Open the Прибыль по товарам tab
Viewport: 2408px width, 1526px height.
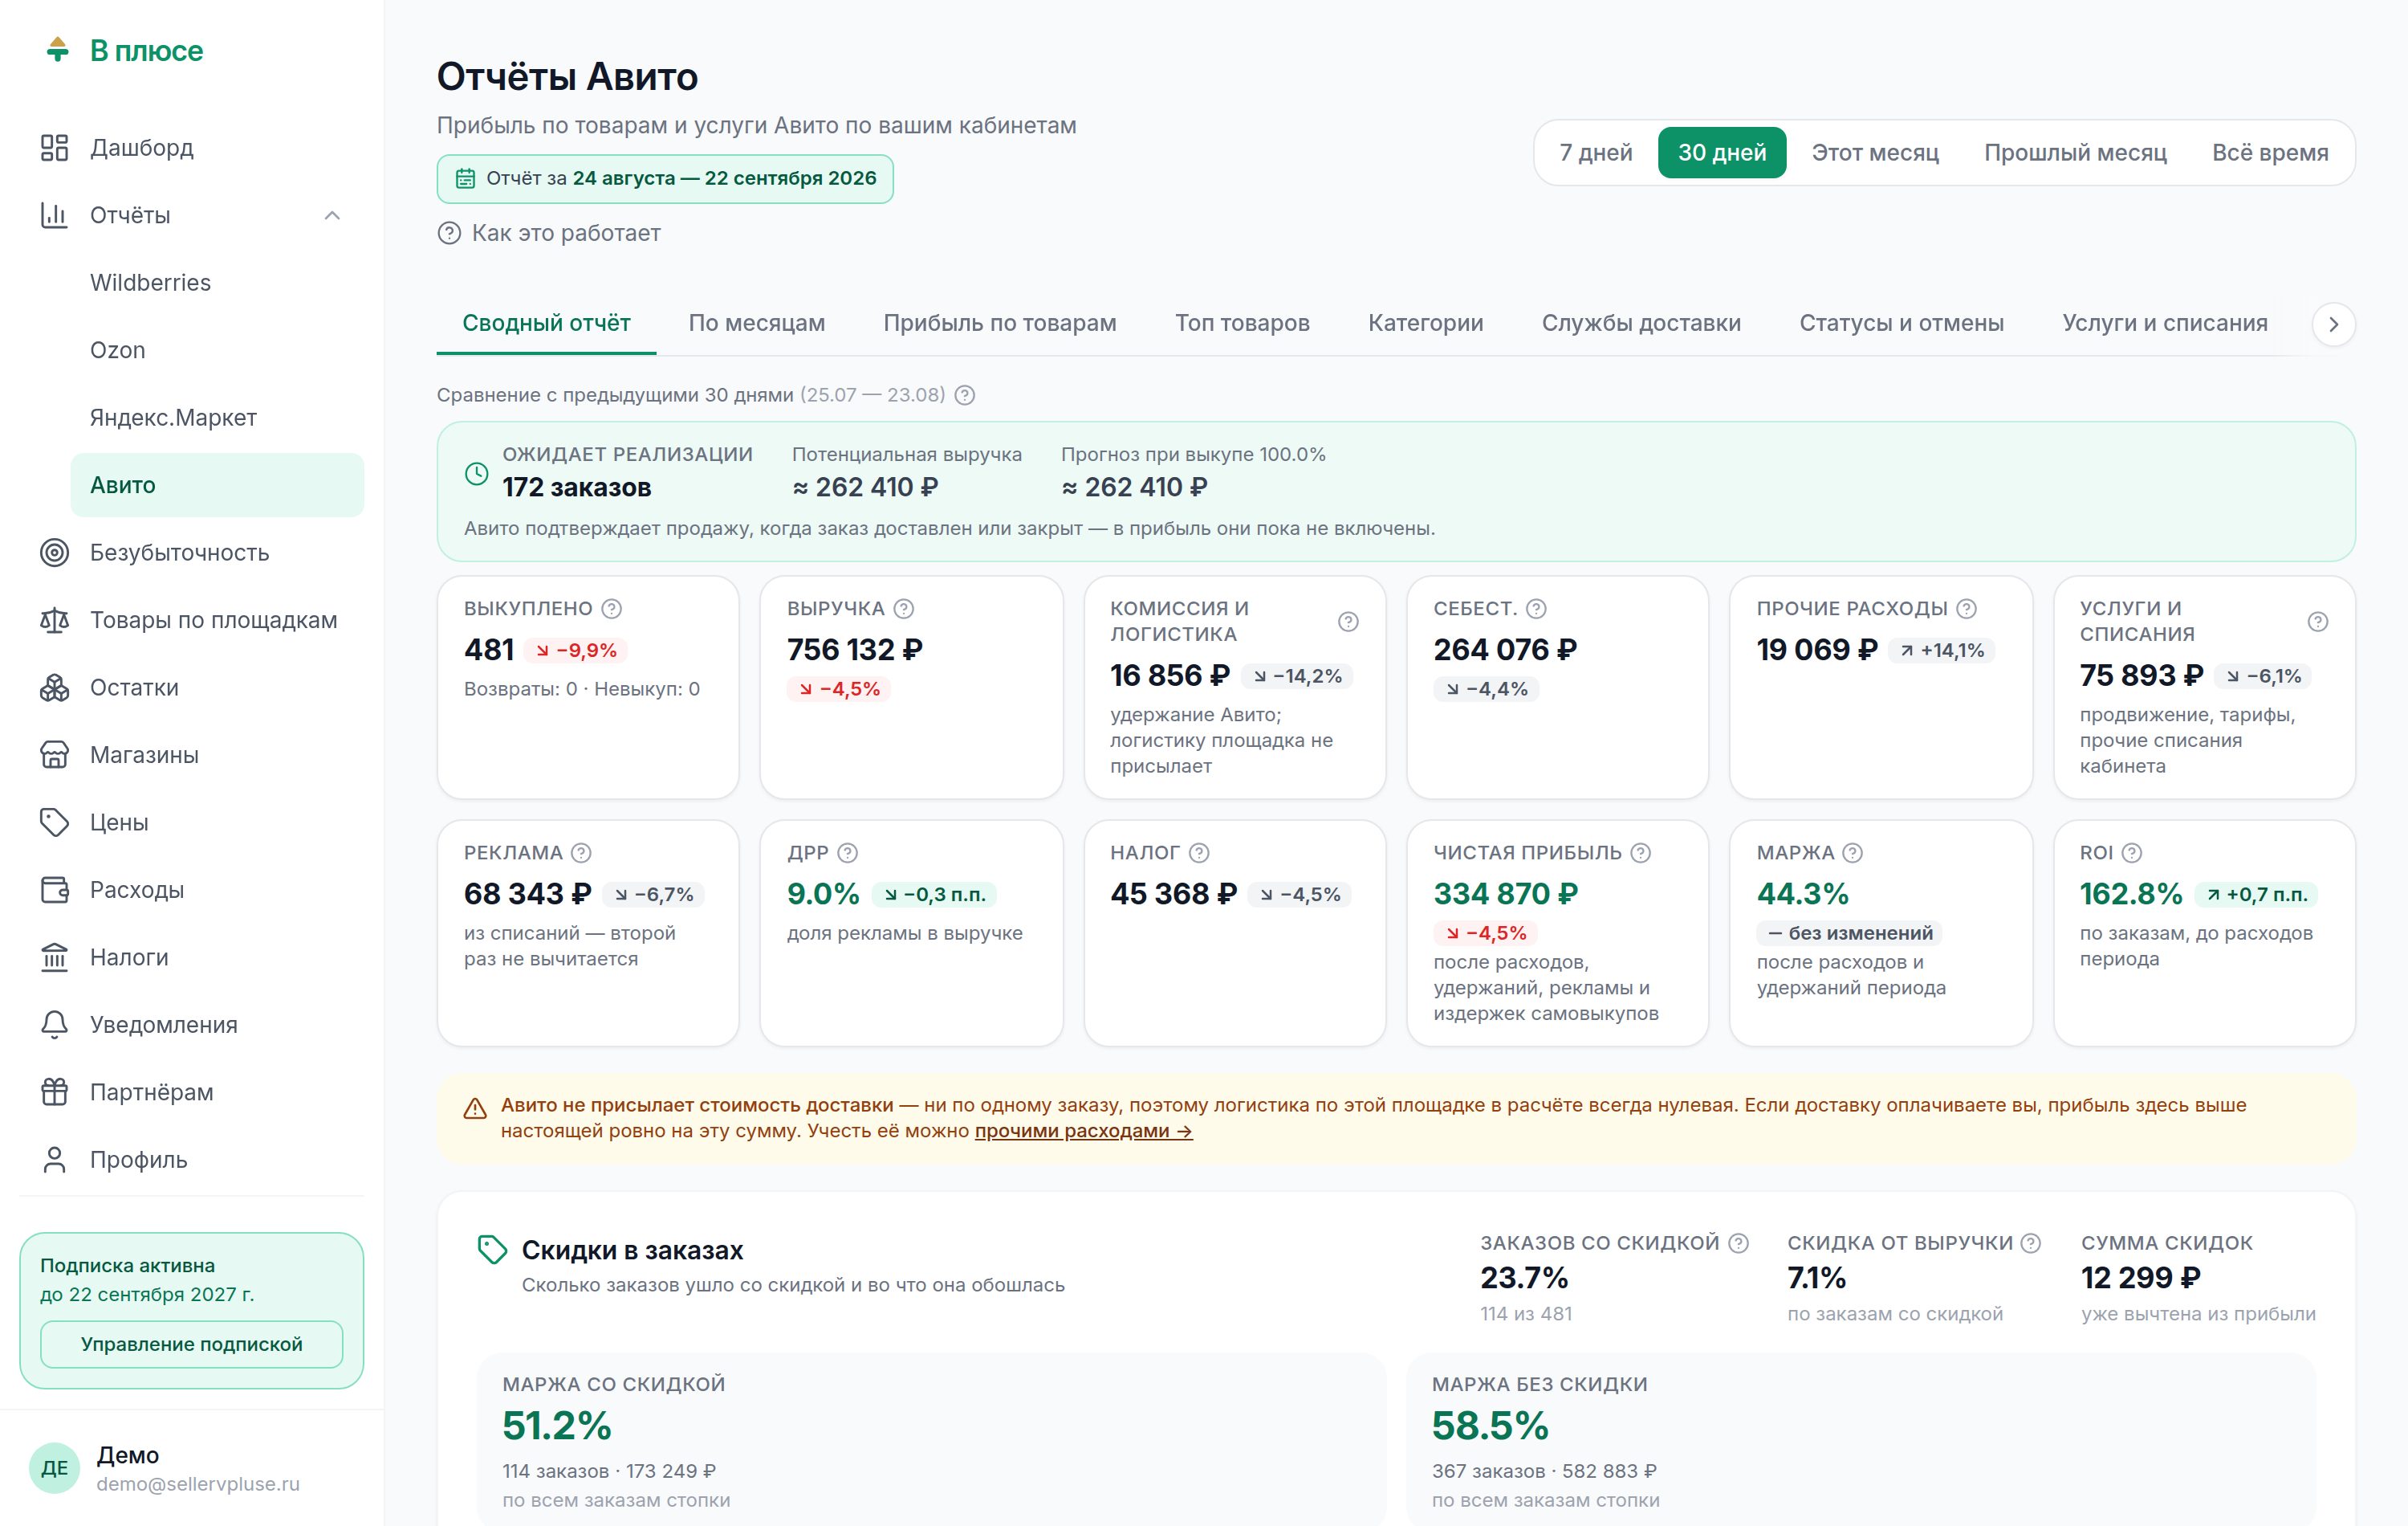click(x=1000, y=323)
